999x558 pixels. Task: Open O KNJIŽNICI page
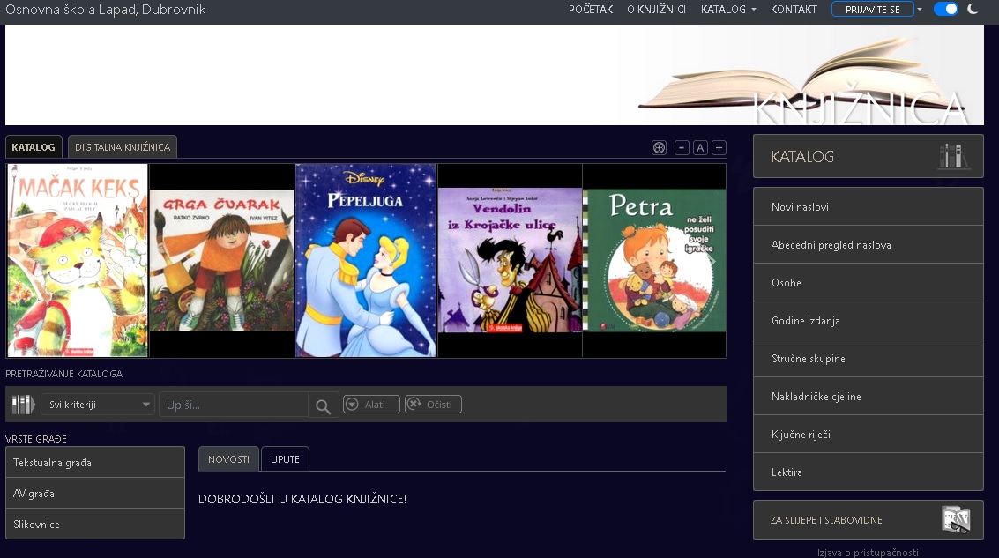656,10
